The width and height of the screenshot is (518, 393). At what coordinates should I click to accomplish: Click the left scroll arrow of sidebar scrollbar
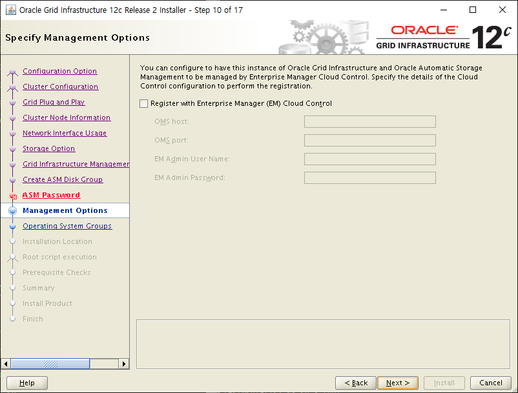click(6, 364)
